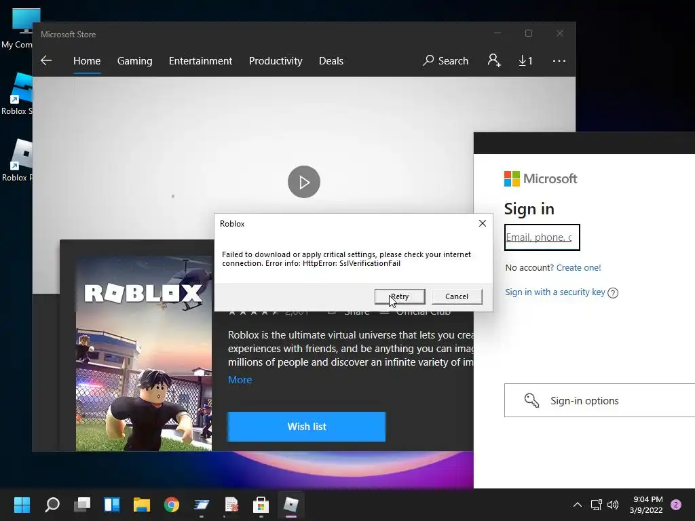Go back in Microsoft Store

click(46, 60)
